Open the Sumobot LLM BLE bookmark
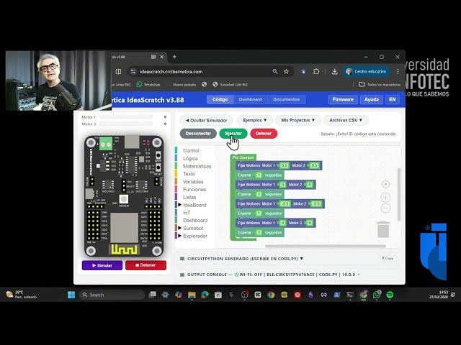Viewport: 461px width, 345px height. [230, 85]
